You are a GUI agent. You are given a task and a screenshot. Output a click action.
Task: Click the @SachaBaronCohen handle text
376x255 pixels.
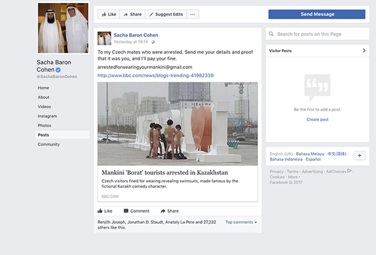[x=57, y=76]
